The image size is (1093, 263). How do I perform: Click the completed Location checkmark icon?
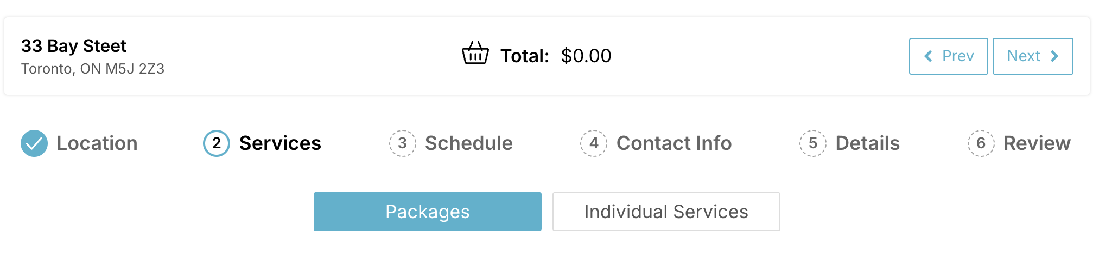click(34, 143)
